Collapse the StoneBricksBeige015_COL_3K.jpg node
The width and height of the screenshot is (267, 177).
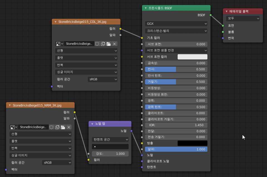(55, 22)
